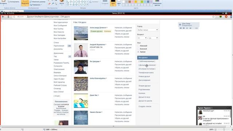Viewport: 233px width, 131px height.
Task: Open the age До dropdown
Action: (x=153, y=38)
